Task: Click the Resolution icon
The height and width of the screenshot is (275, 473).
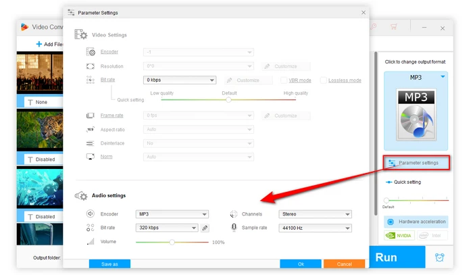Action: click(x=91, y=66)
